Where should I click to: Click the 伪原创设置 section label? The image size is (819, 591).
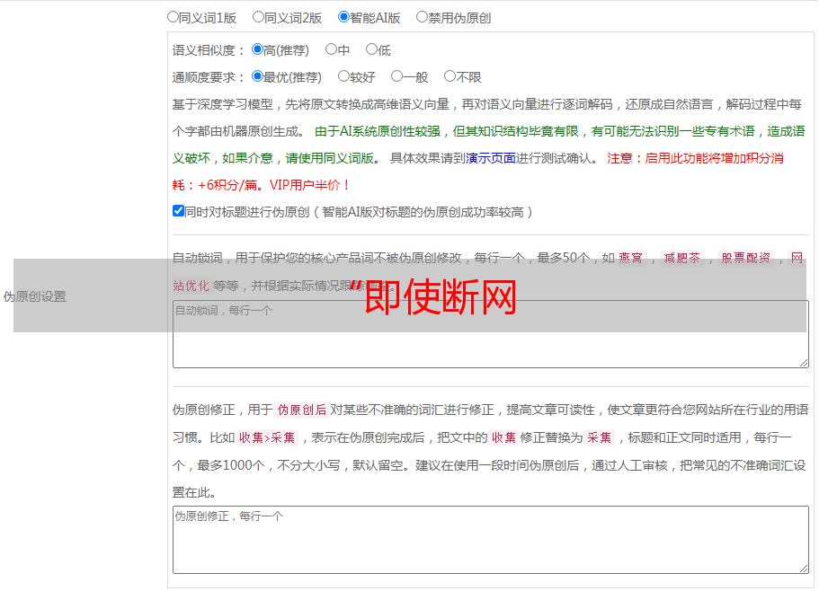tap(35, 296)
